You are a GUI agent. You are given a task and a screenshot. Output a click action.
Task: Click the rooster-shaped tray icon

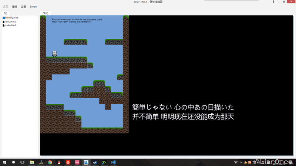click(245, 162)
